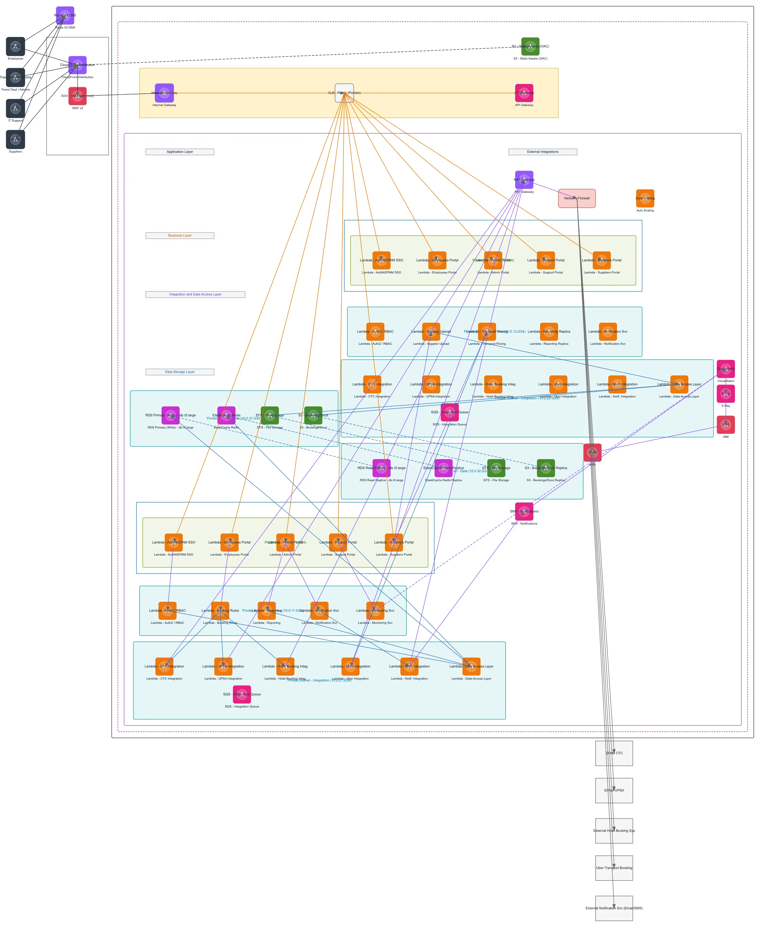The image size is (760, 927).
Task: Select the Network Firewall box
Action: (x=577, y=199)
